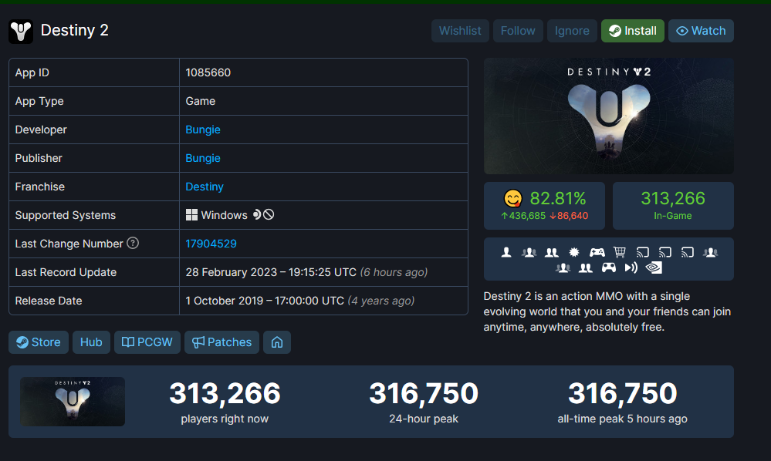Click the remote play sound-wave icon
The height and width of the screenshot is (461, 771).
631,268
